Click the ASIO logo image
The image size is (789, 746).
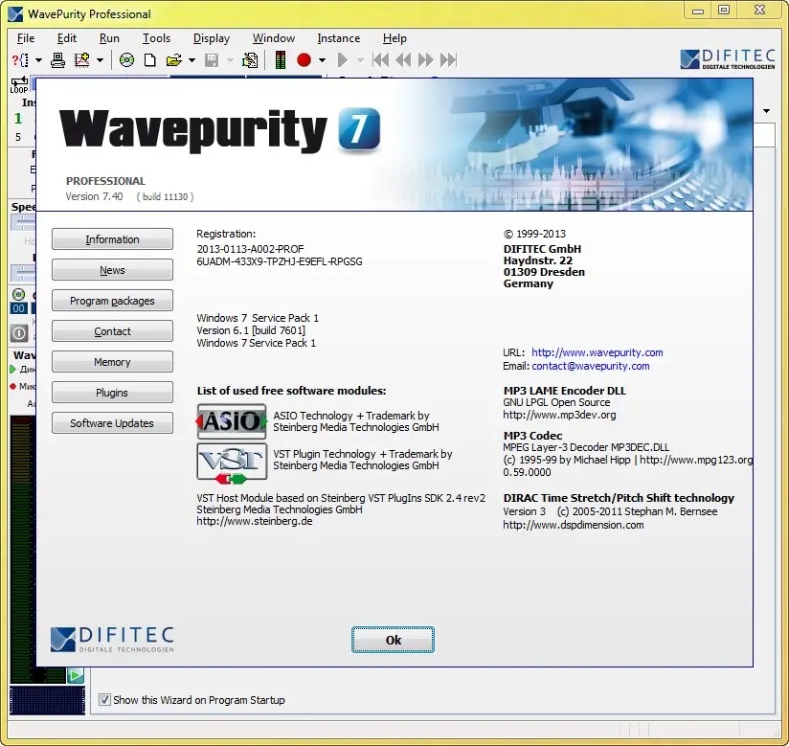tap(232, 421)
